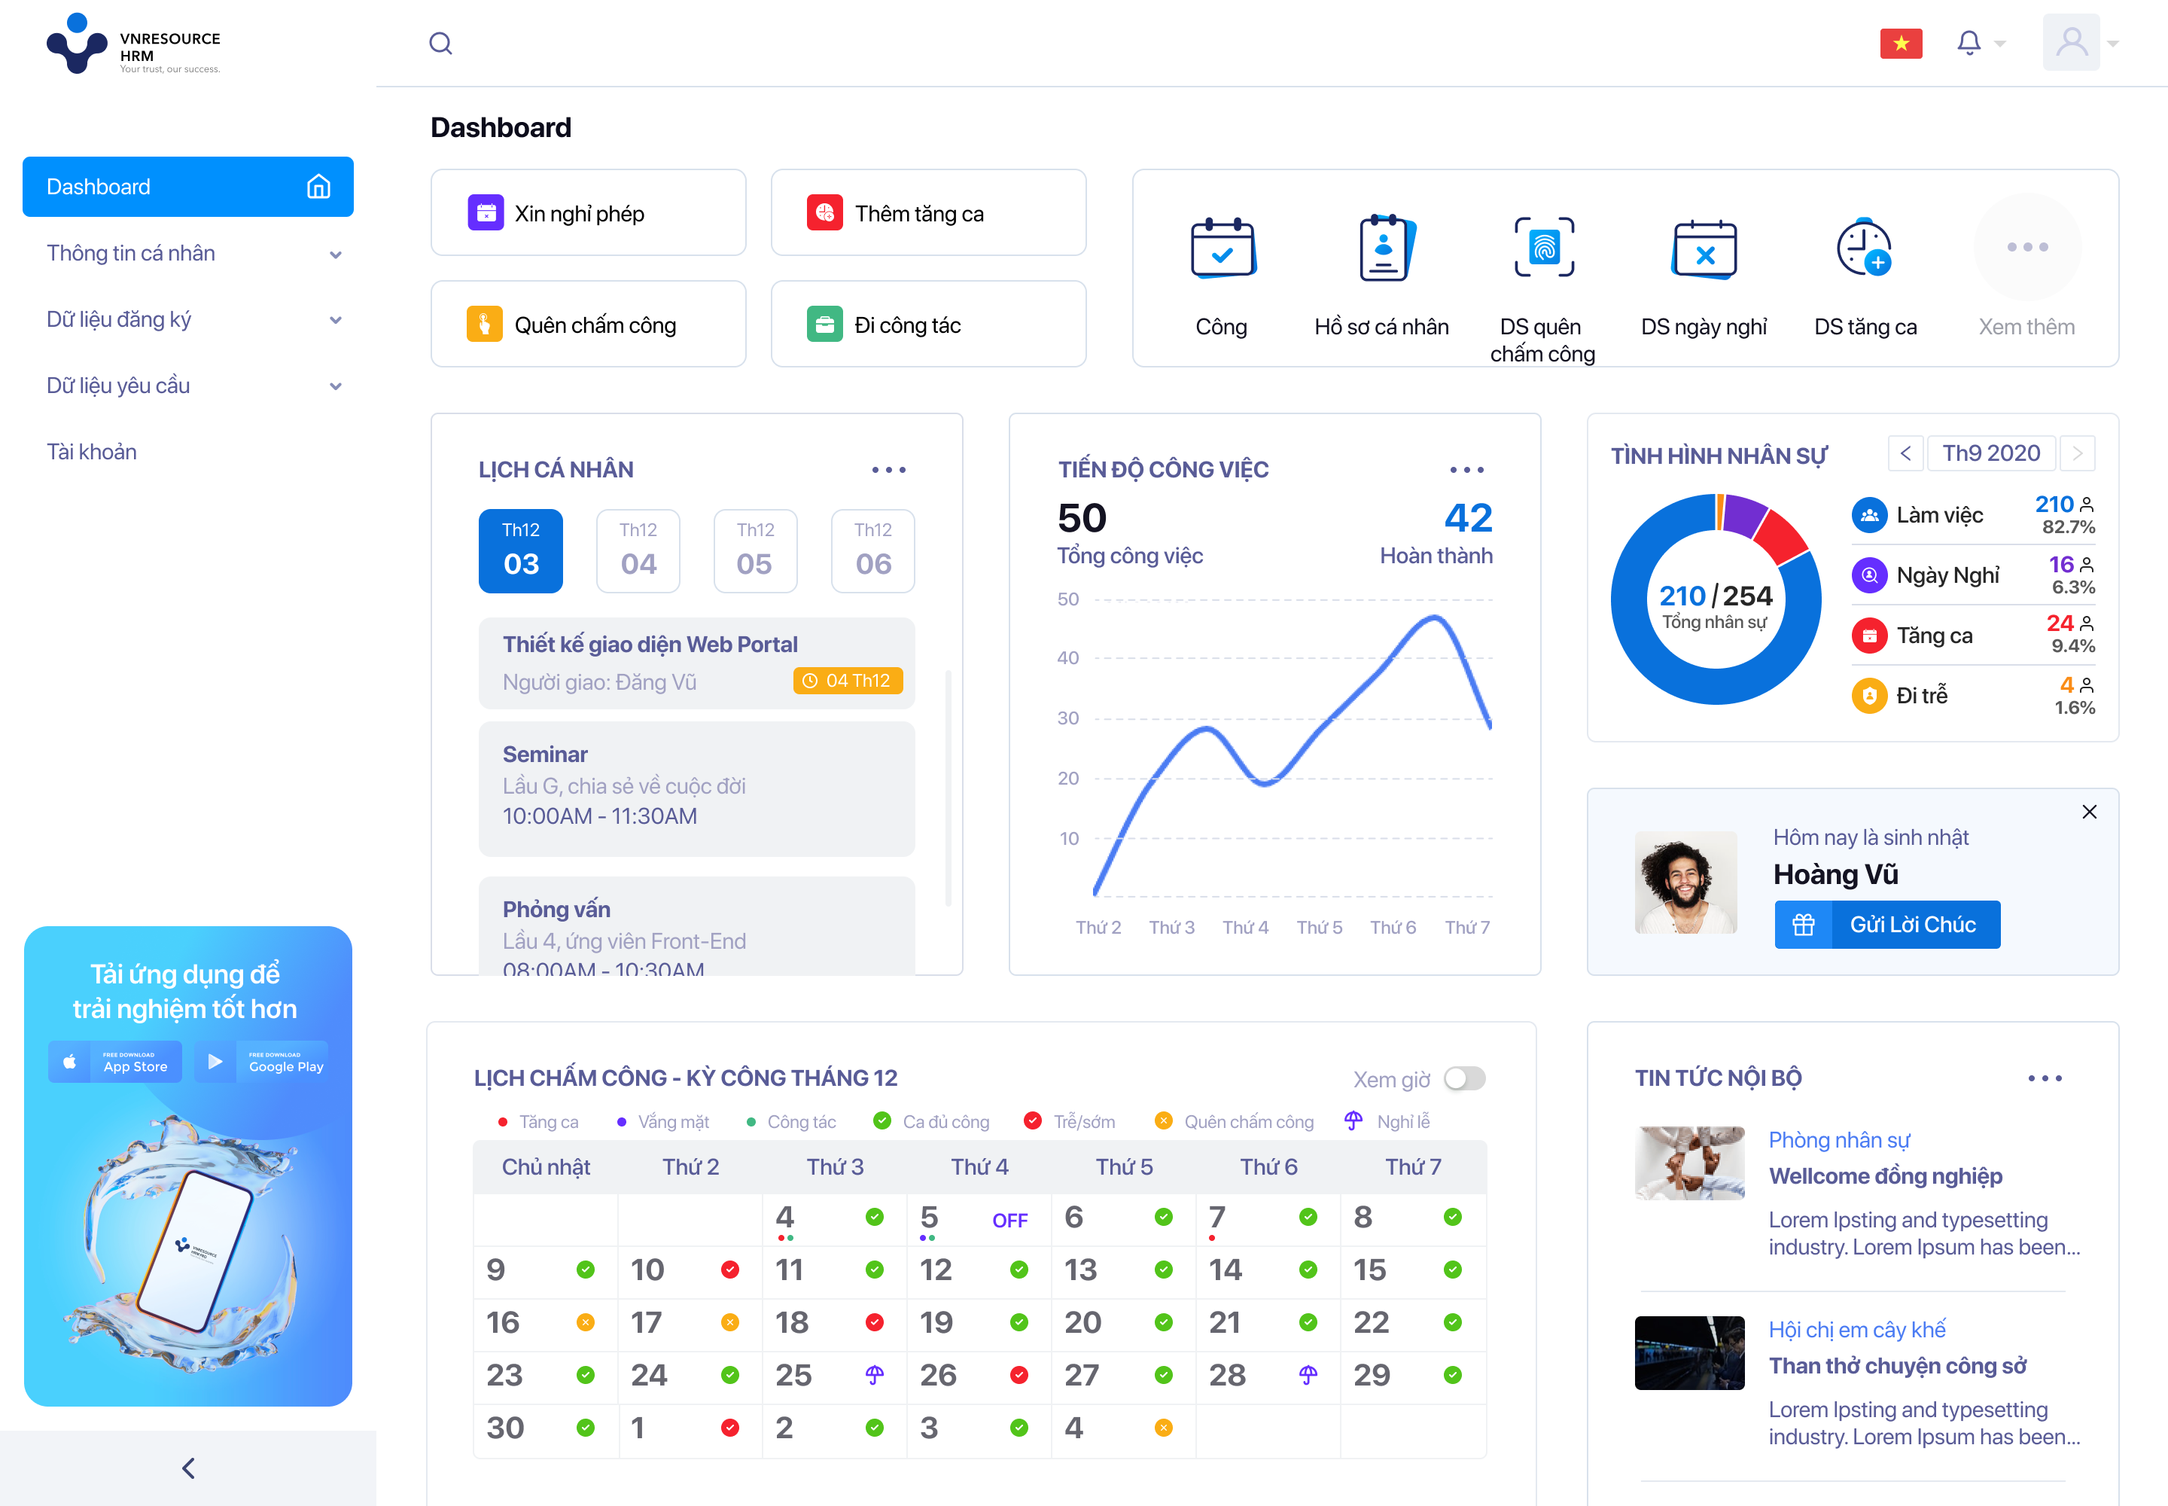This screenshot has height=1506, width=2168.
Task: Close the birthday notification card
Action: [x=2089, y=812]
